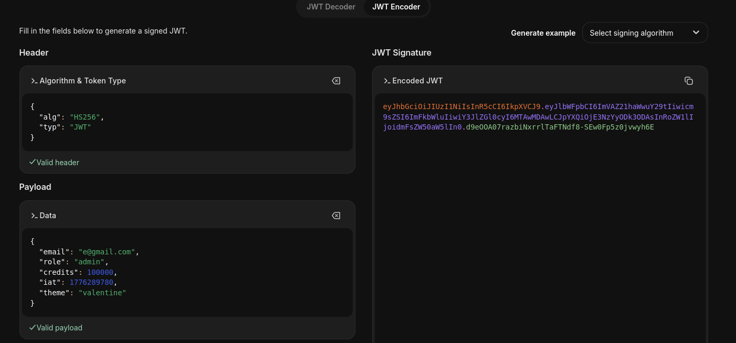Click the "email" key in payload

(55, 252)
